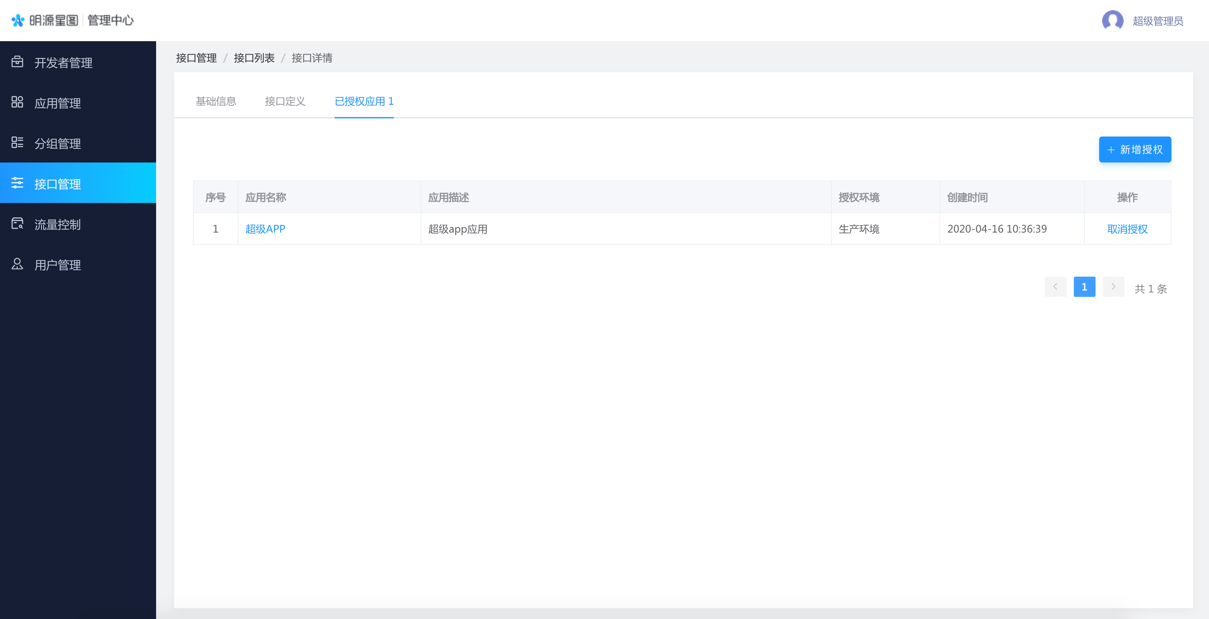Viewport: 1209px width, 619px height.
Task: Click the 明源星图 logo icon
Action: pyautogui.click(x=18, y=20)
